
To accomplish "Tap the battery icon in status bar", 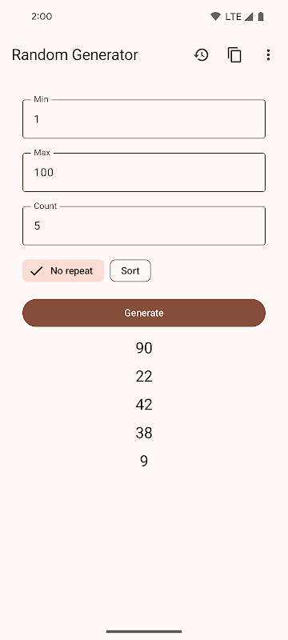I will pyautogui.click(x=261, y=16).
